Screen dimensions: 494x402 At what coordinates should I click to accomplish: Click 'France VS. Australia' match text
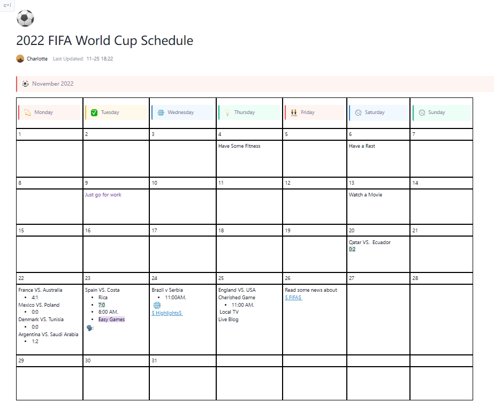(x=40, y=290)
